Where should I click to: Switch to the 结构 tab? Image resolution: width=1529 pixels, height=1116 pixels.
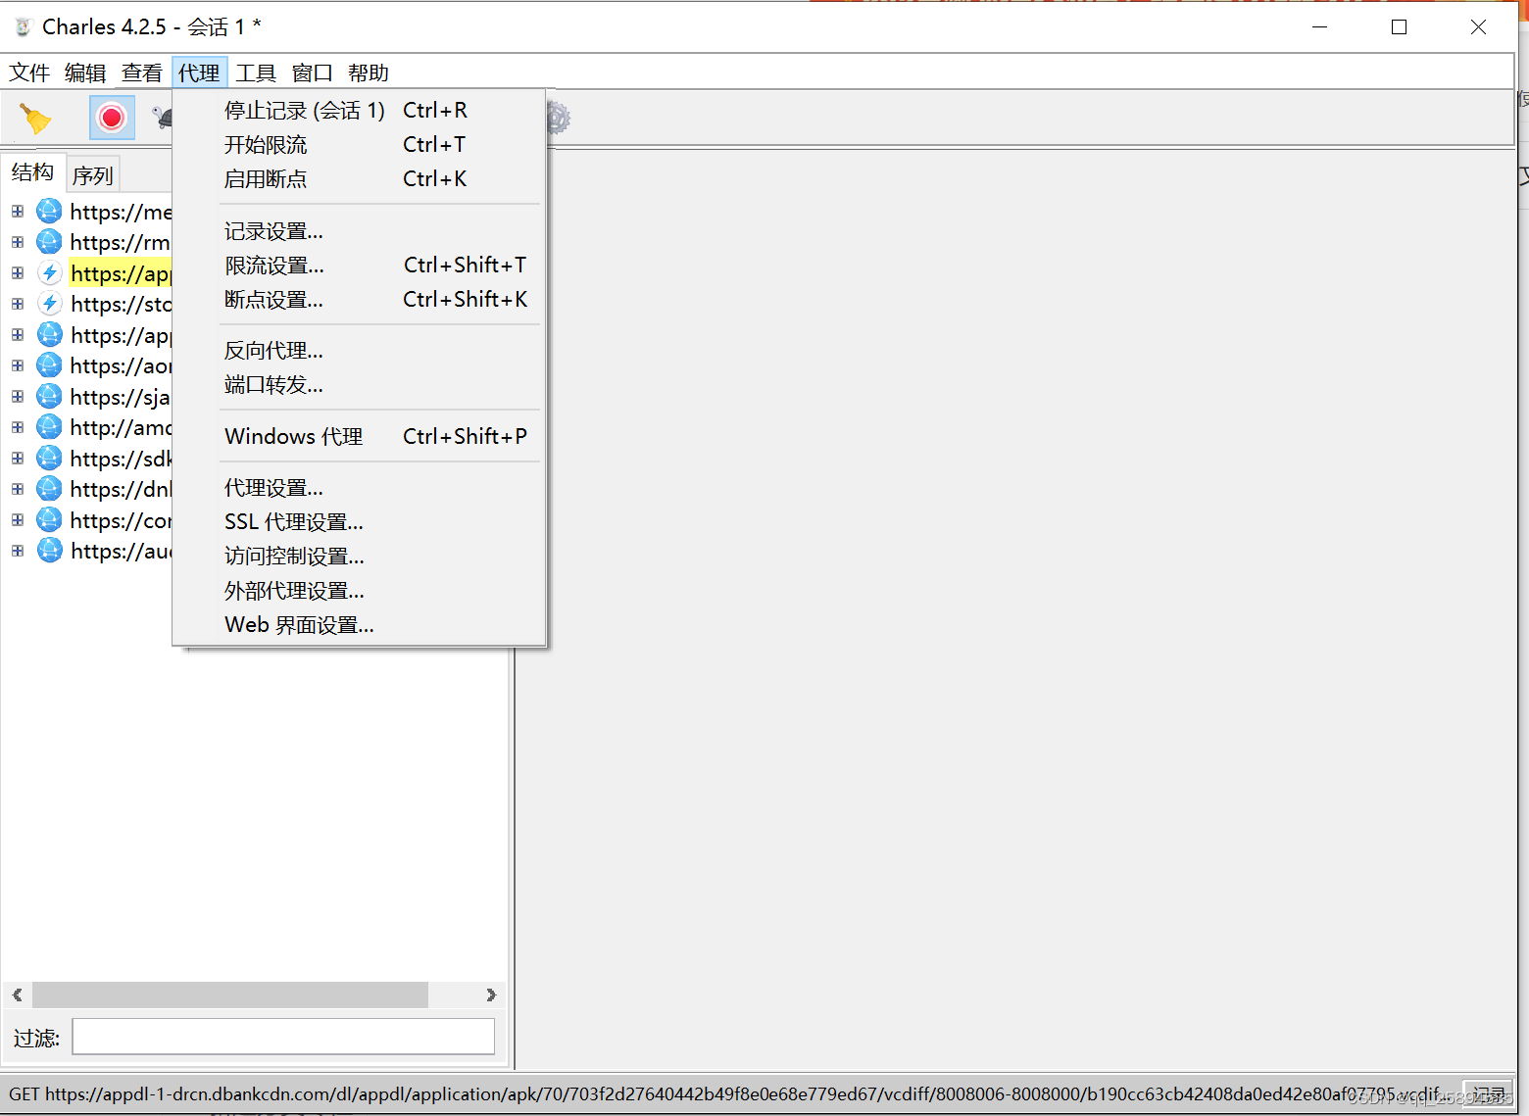pos(32,172)
